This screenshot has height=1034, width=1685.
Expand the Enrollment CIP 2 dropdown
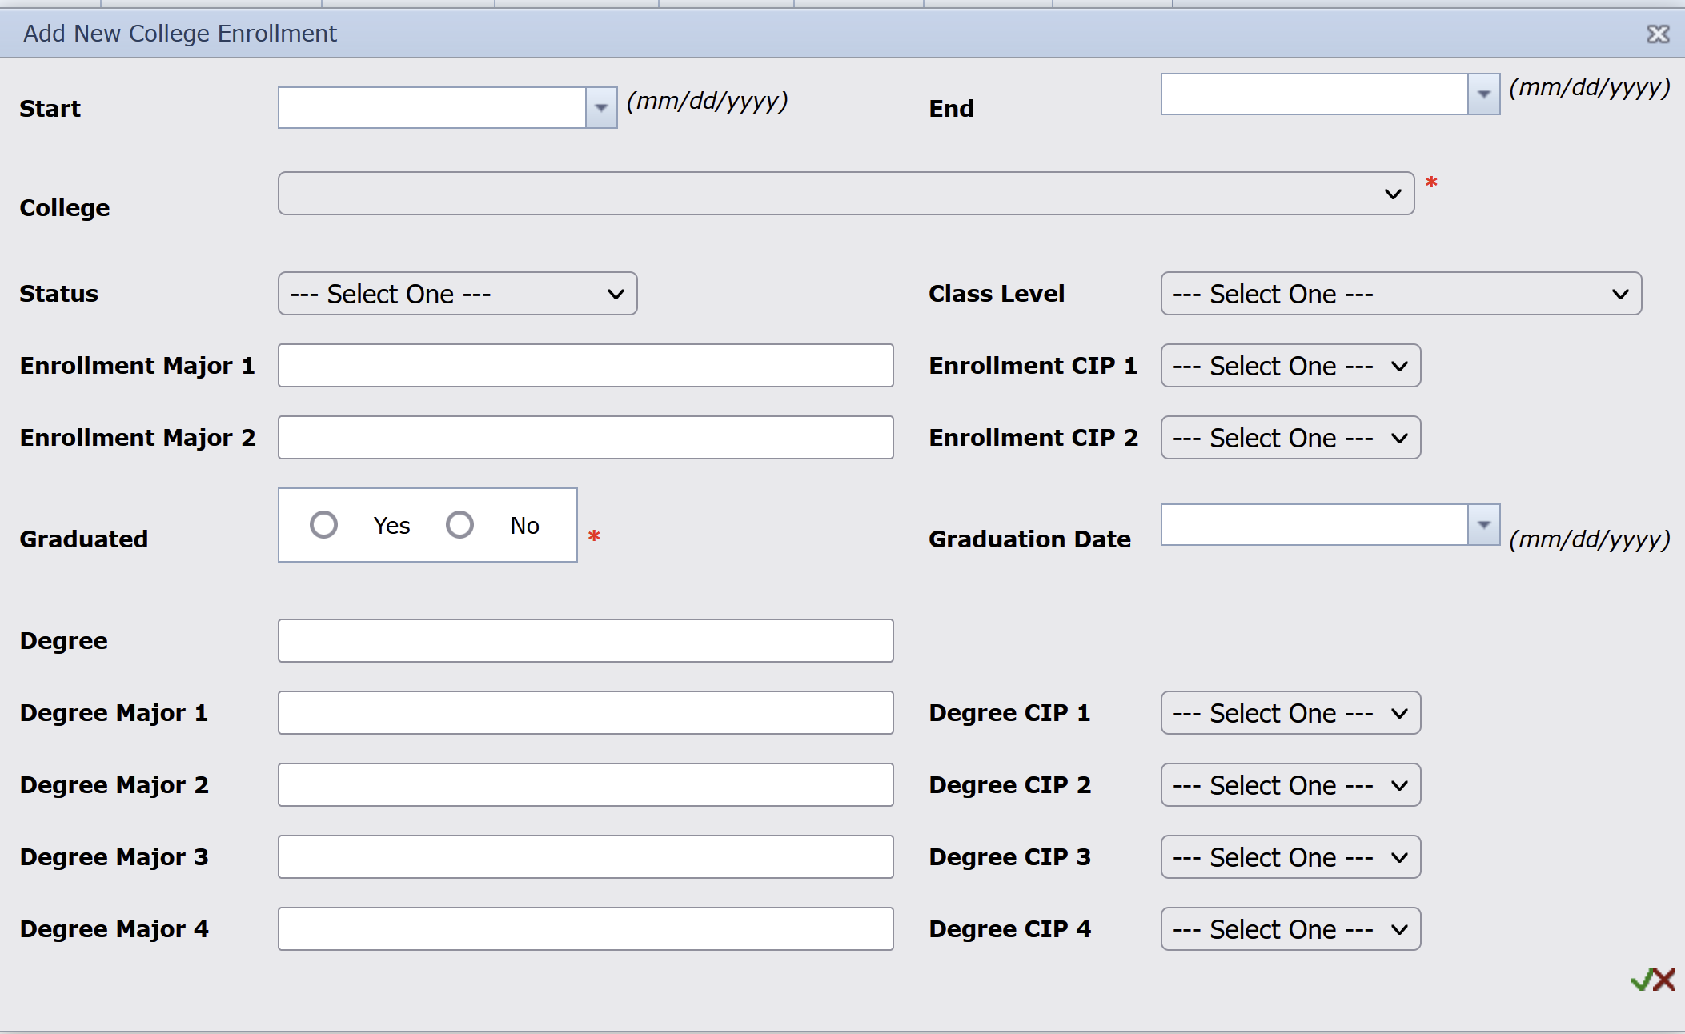click(x=1290, y=438)
